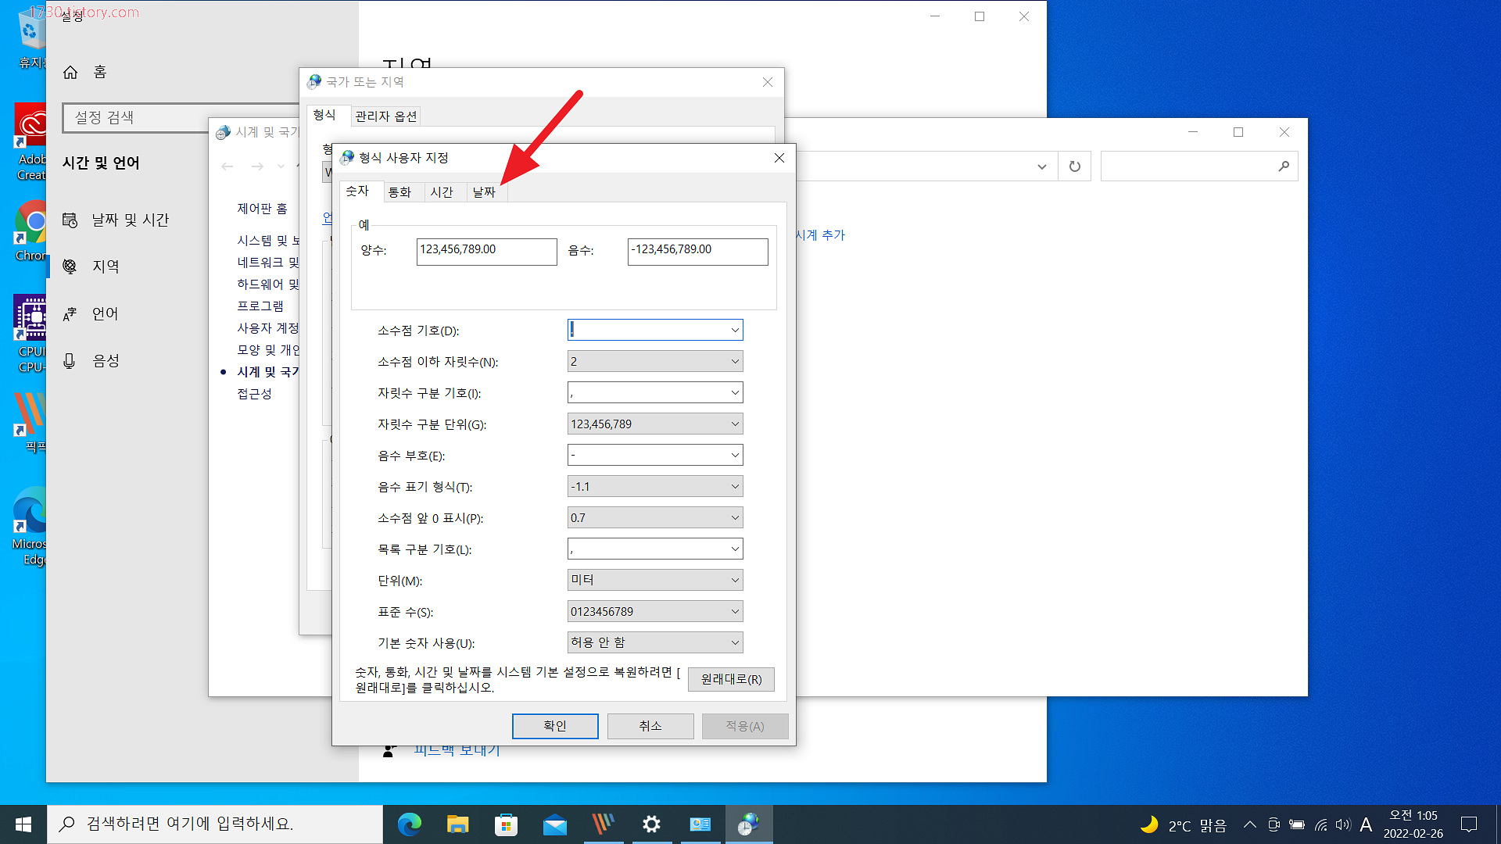This screenshot has height=844, width=1501.
Task: Click the 원래대로(R) reset button
Action: 731,679
